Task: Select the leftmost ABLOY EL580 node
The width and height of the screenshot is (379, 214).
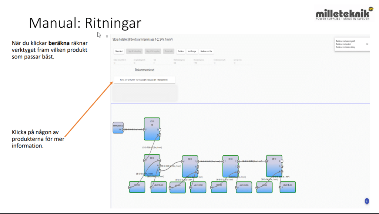Action: 159,187
